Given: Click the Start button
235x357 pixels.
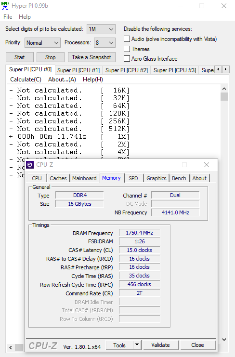Looking at the screenshot, I should coord(20,57).
